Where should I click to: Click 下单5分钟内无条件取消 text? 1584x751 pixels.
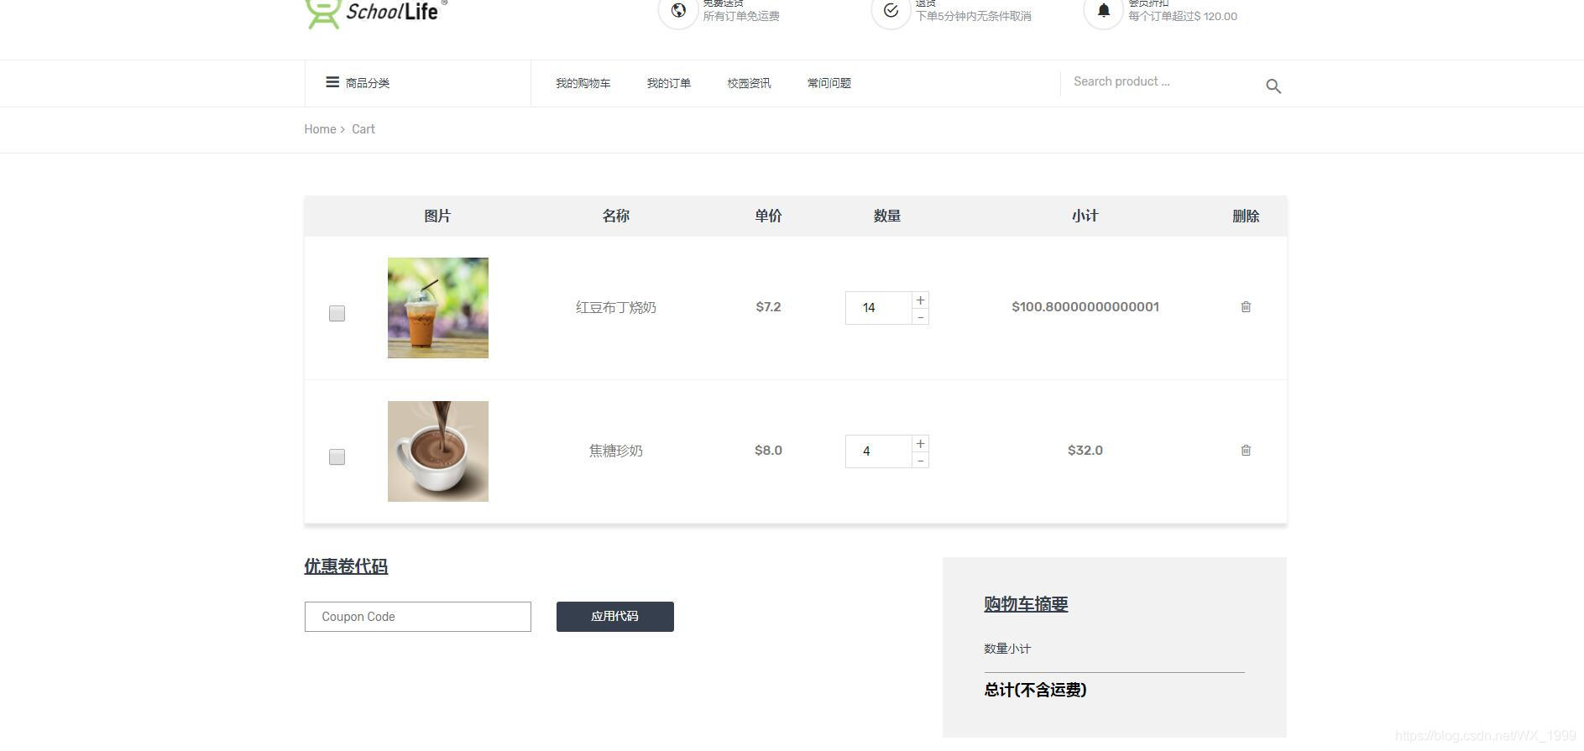click(973, 16)
